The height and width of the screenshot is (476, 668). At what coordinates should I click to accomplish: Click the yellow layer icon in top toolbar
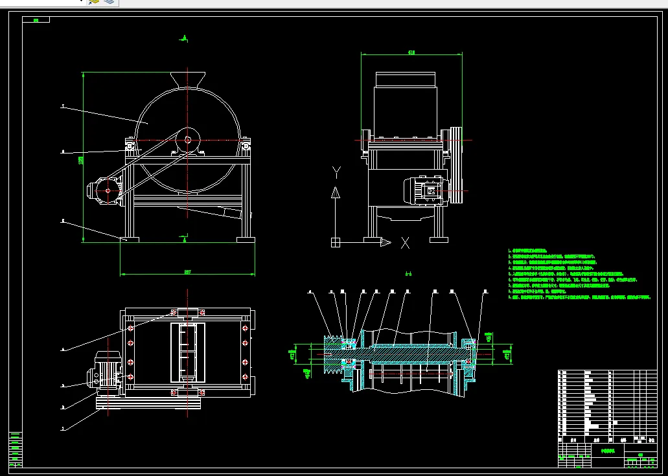tap(93, 3)
